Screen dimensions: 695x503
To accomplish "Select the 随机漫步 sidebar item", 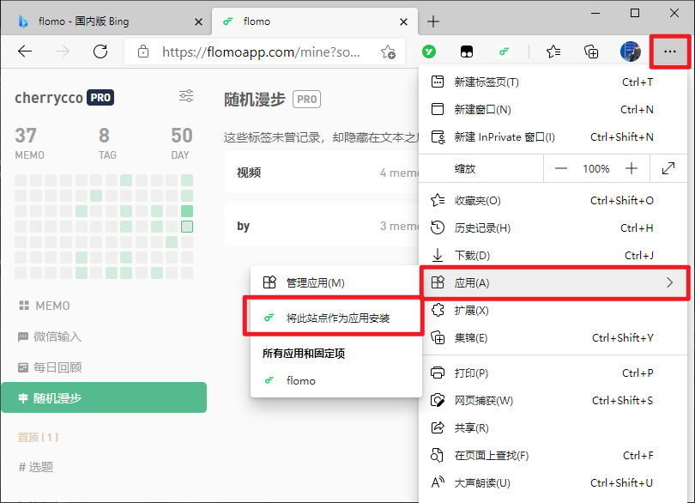I will (x=104, y=397).
